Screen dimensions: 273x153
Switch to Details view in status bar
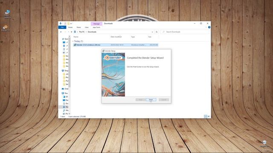tap(206, 116)
